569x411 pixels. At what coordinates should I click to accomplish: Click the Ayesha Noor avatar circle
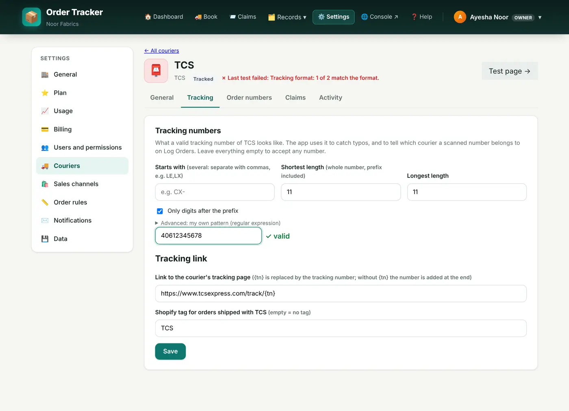coord(460,17)
